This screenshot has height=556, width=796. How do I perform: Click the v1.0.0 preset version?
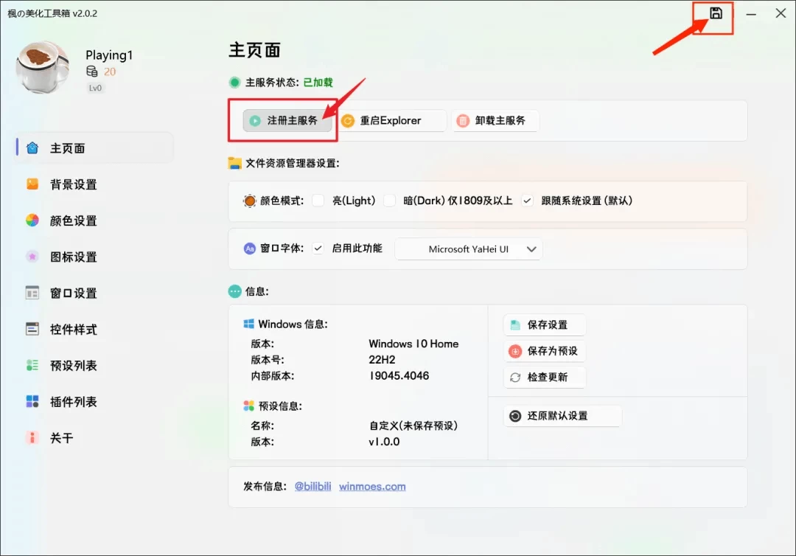pyautogui.click(x=384, y=442)
